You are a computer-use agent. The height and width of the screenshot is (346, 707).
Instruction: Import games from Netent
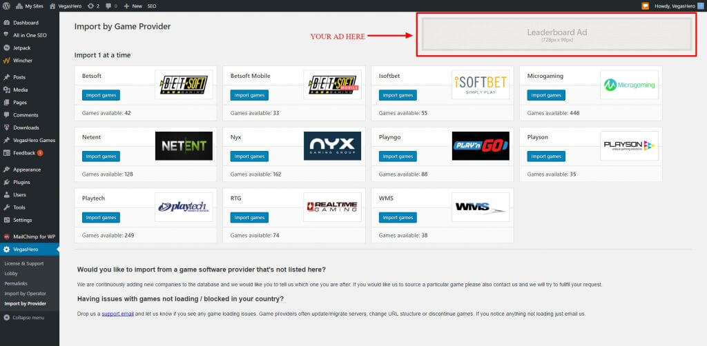pyautogui.click(x=101, y=156)
